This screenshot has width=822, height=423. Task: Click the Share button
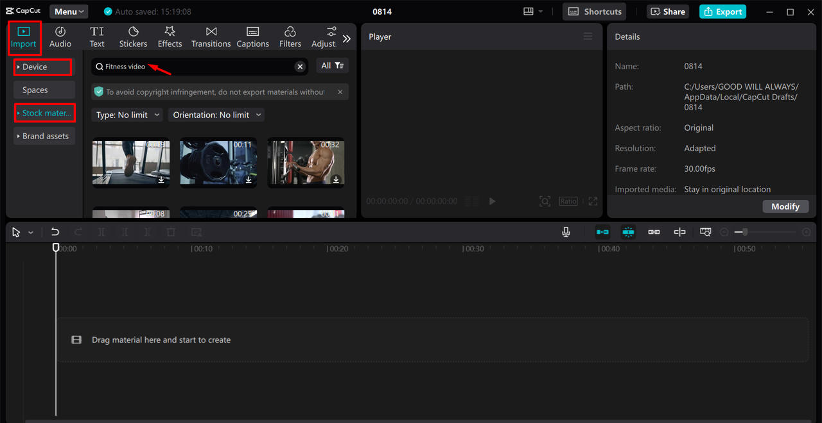668,12
